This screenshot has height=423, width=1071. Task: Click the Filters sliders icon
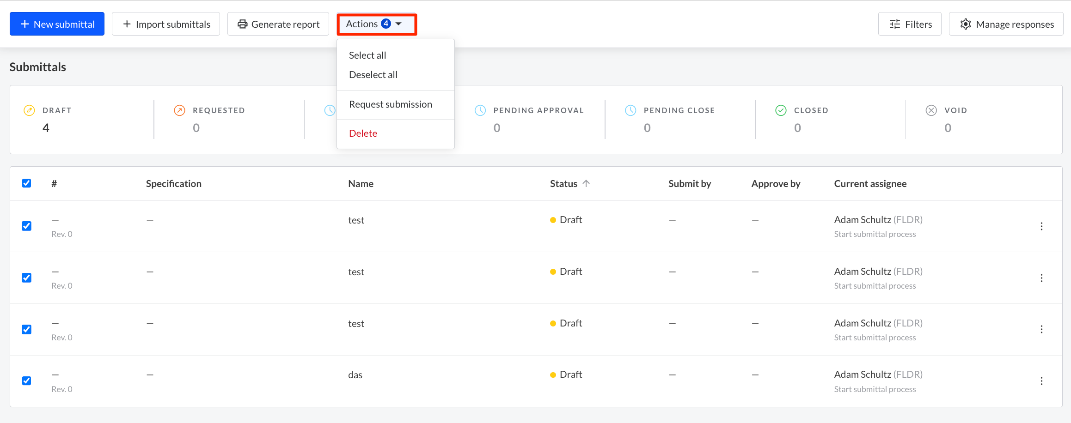(x=894, y=24)
